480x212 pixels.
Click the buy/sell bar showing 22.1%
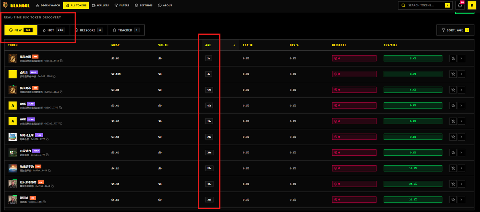pyautogui.click(x=413, y=199)
